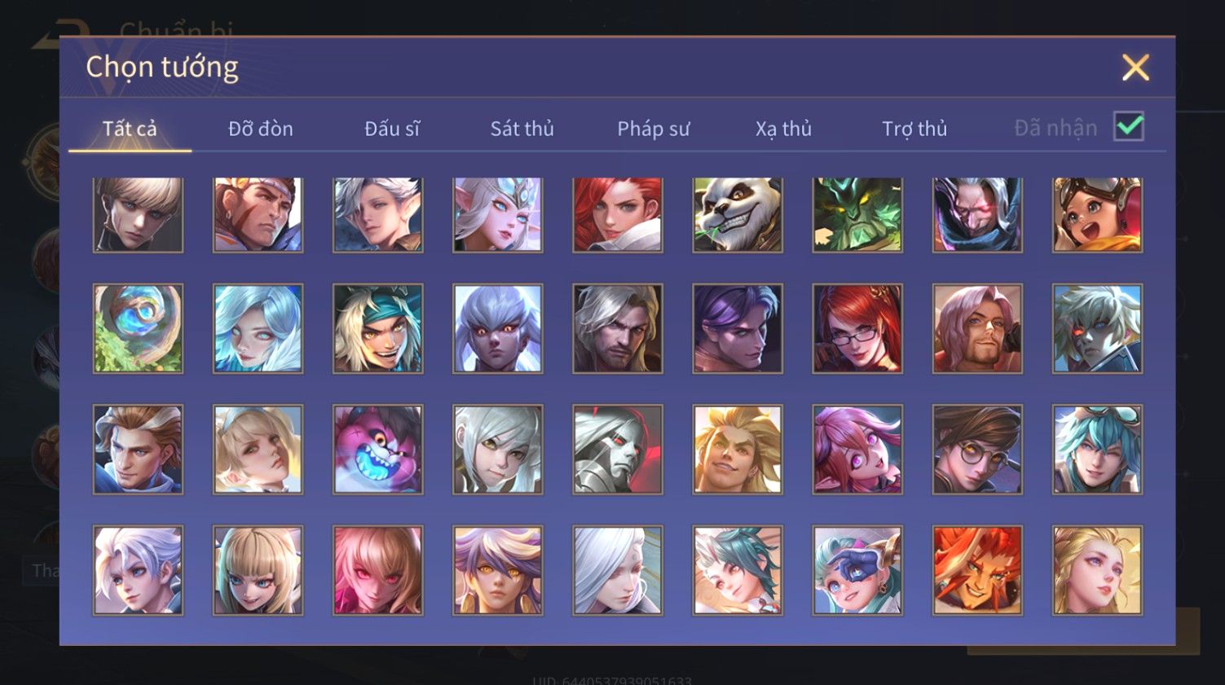The height and width of the screenshot is (685, 1225).
Task: Open the Trợ thủ tab
Action: point(914,129)
